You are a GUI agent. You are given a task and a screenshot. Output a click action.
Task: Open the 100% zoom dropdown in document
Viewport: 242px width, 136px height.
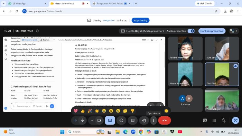(145, 40)
